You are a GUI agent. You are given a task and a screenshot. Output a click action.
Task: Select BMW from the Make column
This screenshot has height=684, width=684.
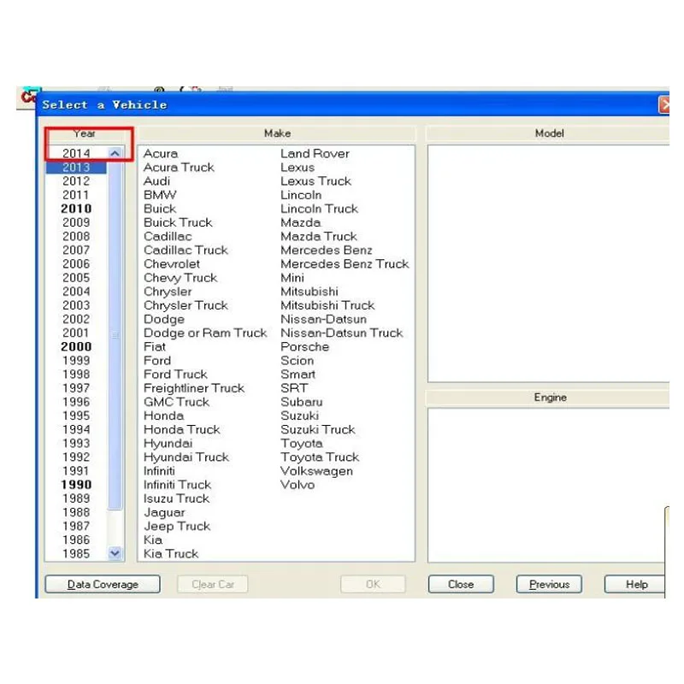(159, 195)
